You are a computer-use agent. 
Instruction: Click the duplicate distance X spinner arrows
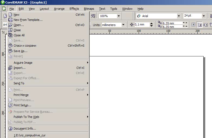pos(185,23)
